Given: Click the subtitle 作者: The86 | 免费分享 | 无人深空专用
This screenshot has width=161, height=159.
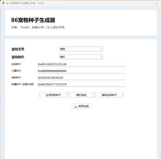Looking at the screenshot, I should [38, 27].
